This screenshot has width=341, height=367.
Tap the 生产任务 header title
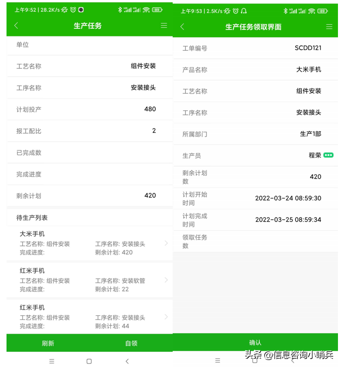coord(88,26)
